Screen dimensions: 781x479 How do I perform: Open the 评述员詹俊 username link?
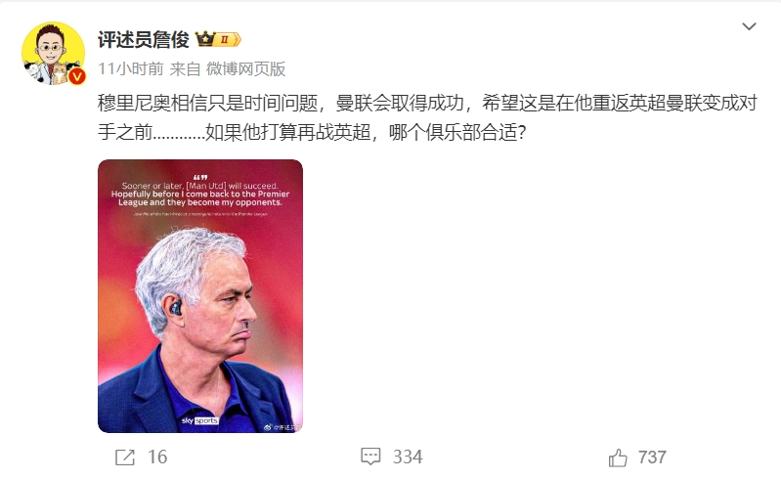[144, 39]
